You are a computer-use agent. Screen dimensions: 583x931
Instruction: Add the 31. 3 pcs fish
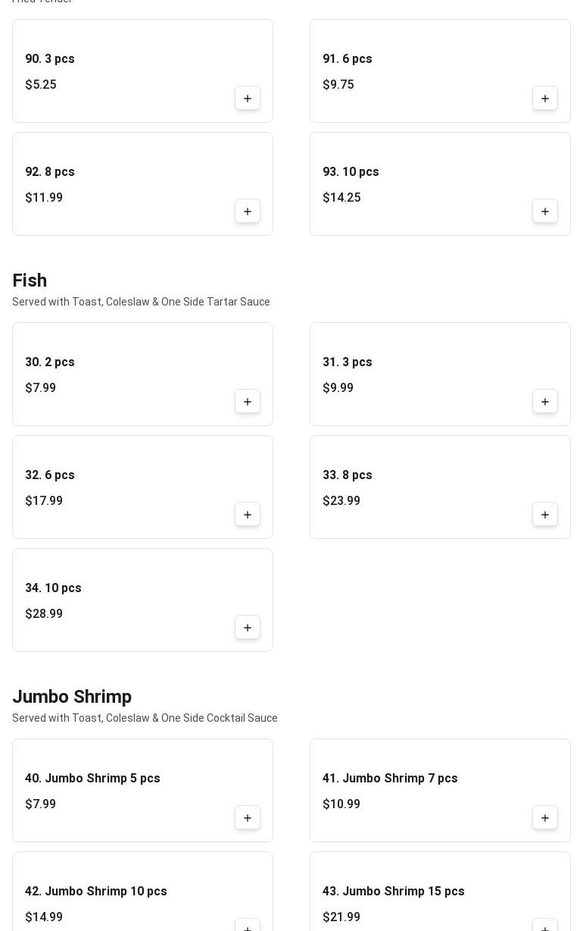pos(545,402)
